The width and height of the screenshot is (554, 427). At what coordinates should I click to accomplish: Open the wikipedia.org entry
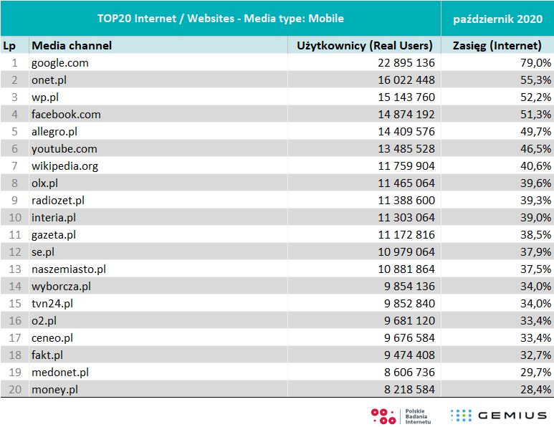[65, 166]
